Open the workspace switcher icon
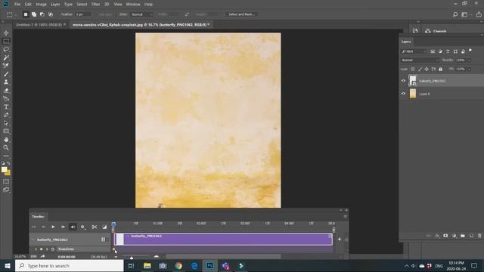The image size is (484, 272). pyautogui.click(x=464, y=14)
